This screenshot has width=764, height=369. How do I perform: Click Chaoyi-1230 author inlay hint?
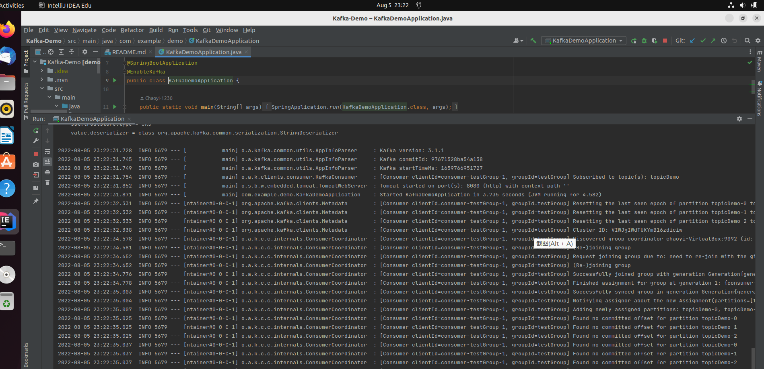[156, 98]
